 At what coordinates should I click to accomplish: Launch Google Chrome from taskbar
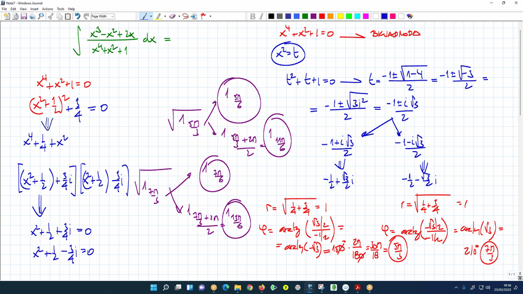click(250, 287)
